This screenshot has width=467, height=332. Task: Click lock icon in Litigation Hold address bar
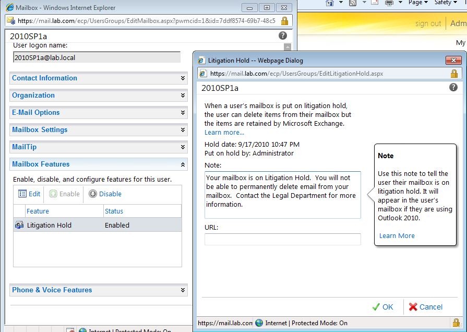pyautogui.click(x=454, y=73)
